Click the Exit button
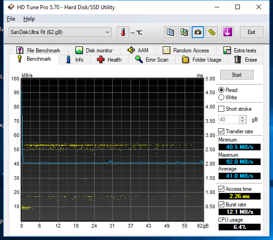Image resolution: width=273 pixels, height=240 pixels. [x=251, y=32]
